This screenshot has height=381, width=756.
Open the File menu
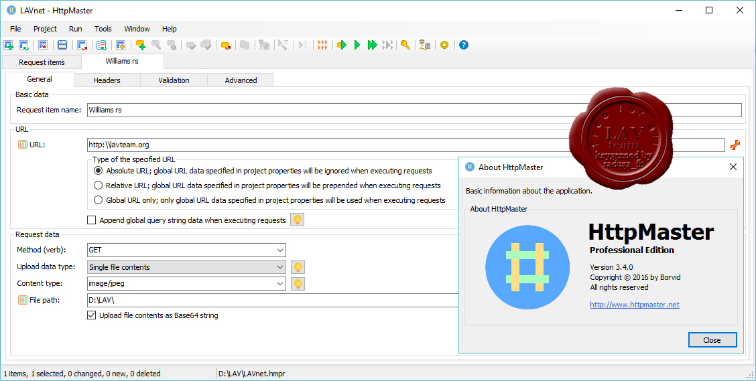pyautogui.click(x=15, y=29)
